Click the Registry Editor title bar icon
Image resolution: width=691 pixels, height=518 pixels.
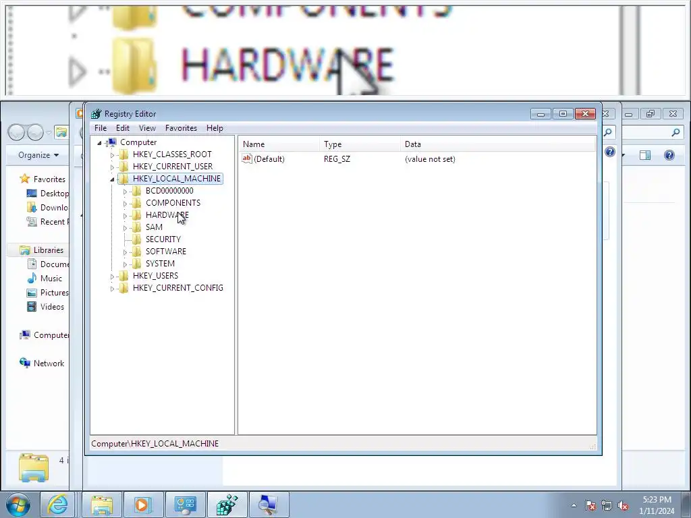[x=96, y=113]
